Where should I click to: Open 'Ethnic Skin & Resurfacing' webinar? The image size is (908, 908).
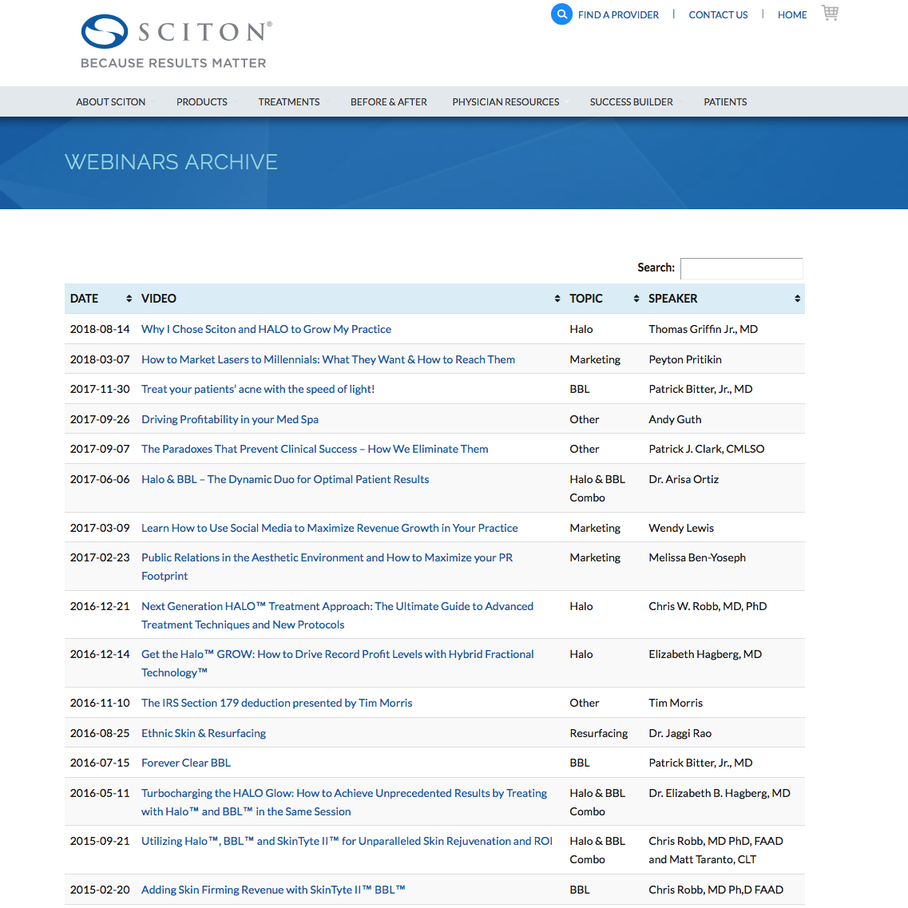[204, 733]
